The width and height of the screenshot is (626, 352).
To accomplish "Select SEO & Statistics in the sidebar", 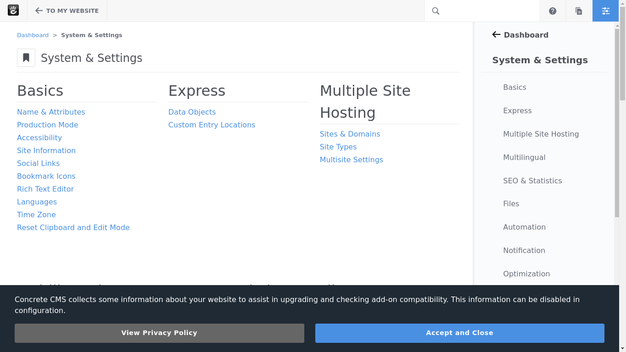I will tap(532, 181).
